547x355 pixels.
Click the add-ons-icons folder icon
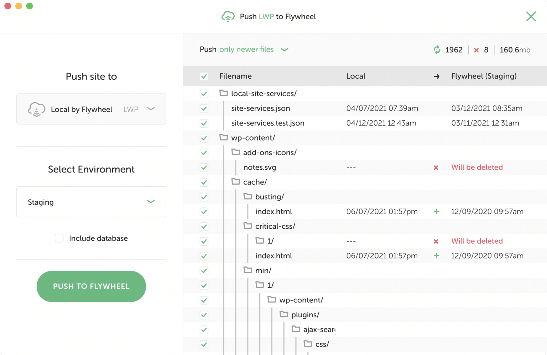pos(236,152)
